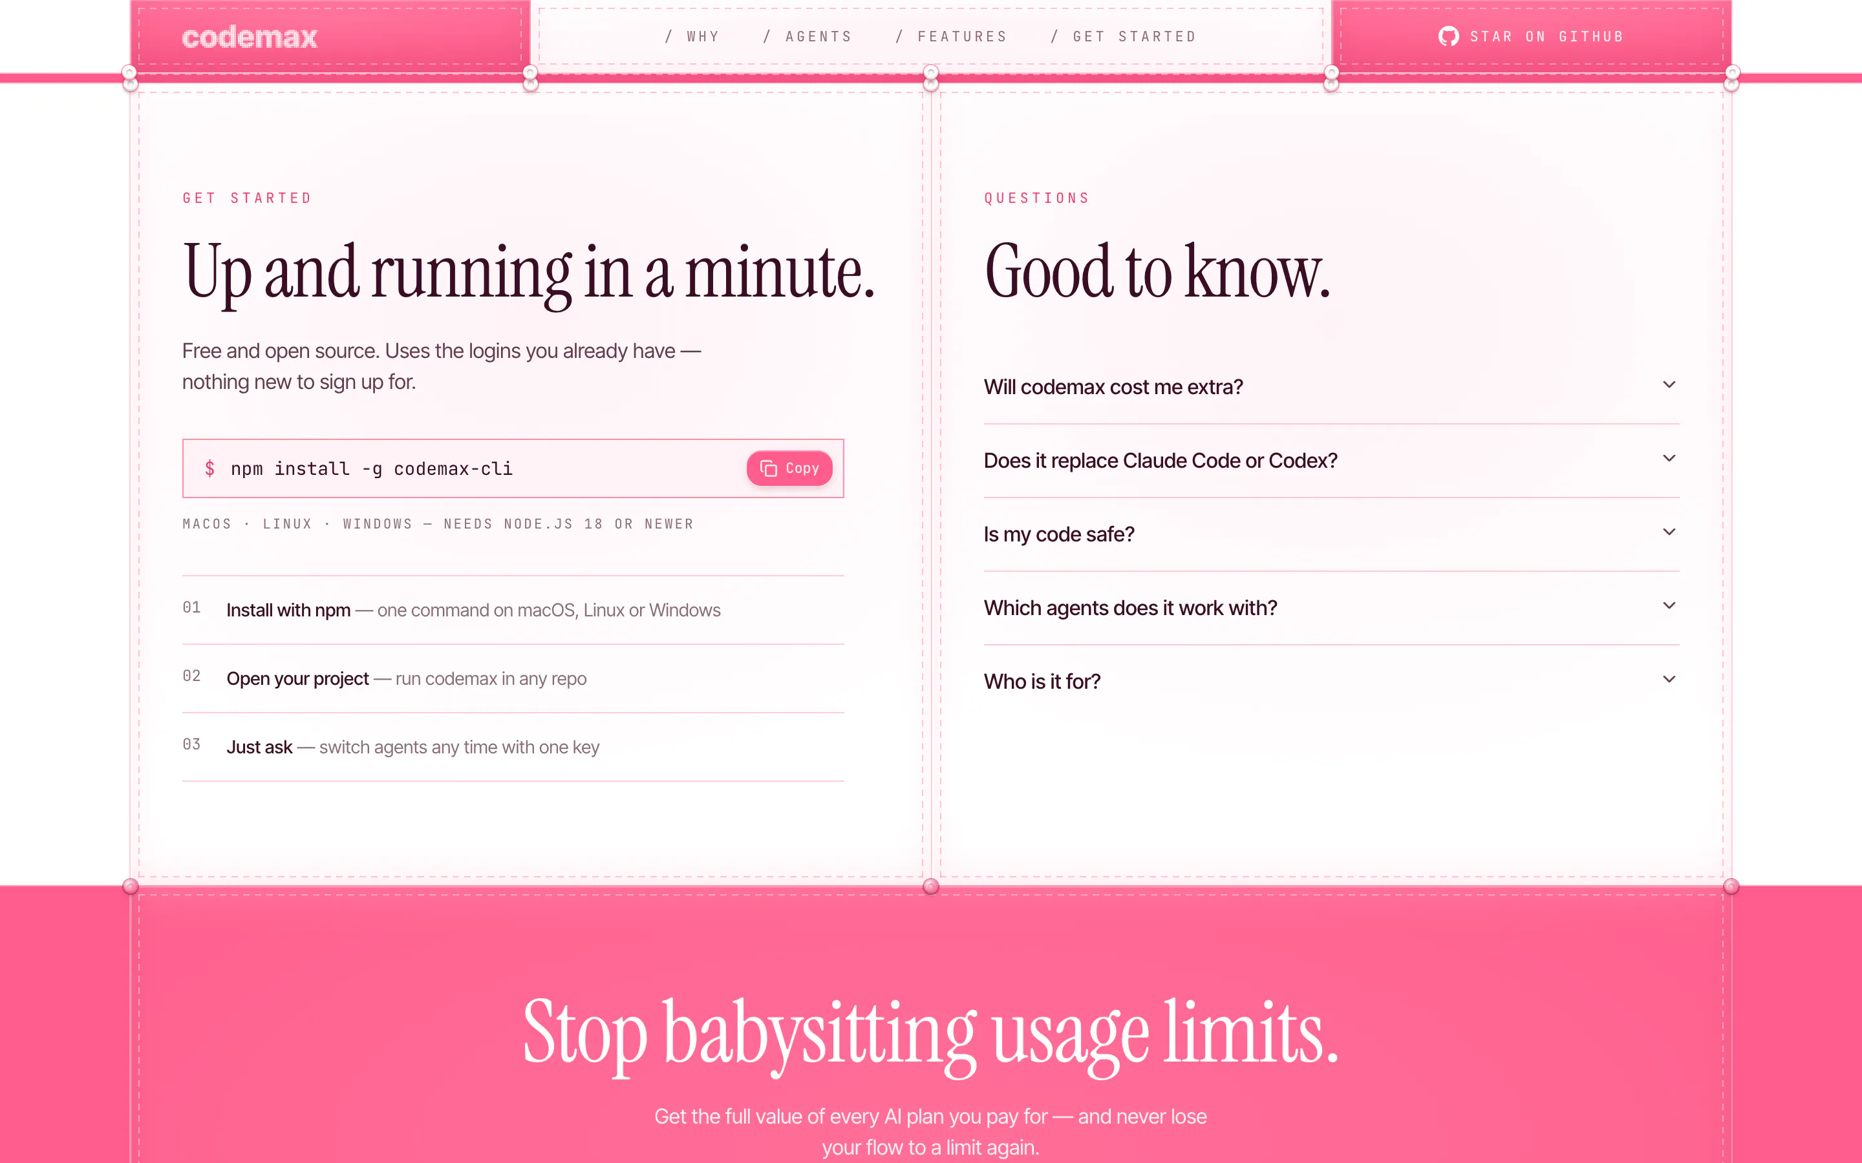Click the 'Good to know.' heading
Screen dimensions: 1862x1163
pos(1157,271)
